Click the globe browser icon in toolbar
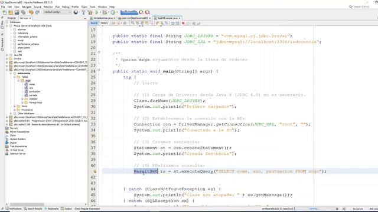The image size is (378, 212). tap(76, 12)
